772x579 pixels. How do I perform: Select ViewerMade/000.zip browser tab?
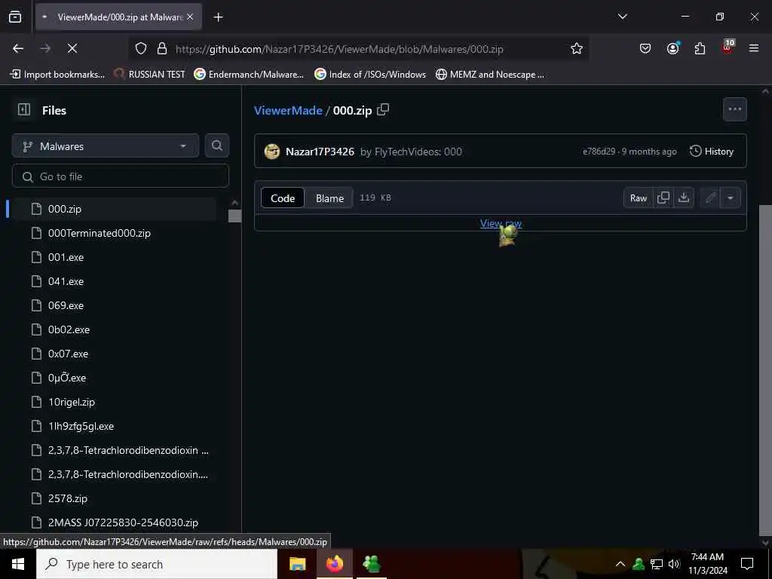[x=118, y=17]
